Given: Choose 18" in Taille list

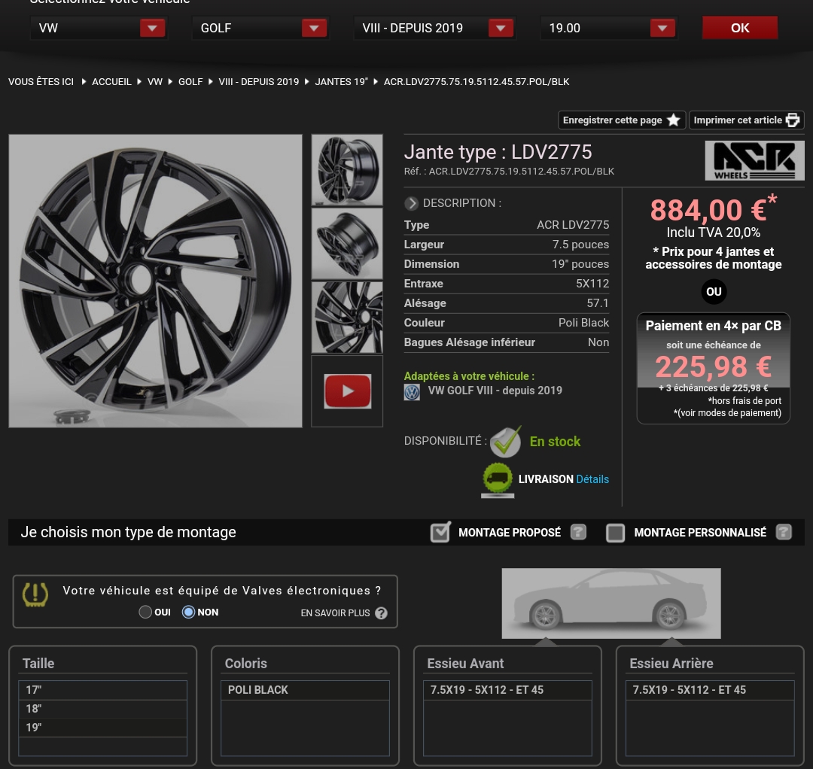Looking at the screenshot, I should [x=102, y=709].
